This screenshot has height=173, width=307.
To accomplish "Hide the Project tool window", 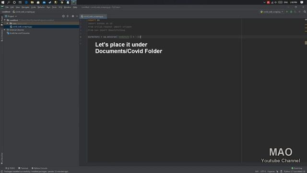I will [x=77, y=16].
